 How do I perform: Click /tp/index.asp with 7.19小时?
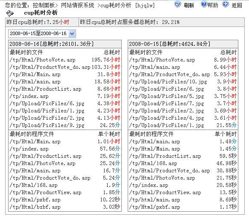tap(65, 96)
